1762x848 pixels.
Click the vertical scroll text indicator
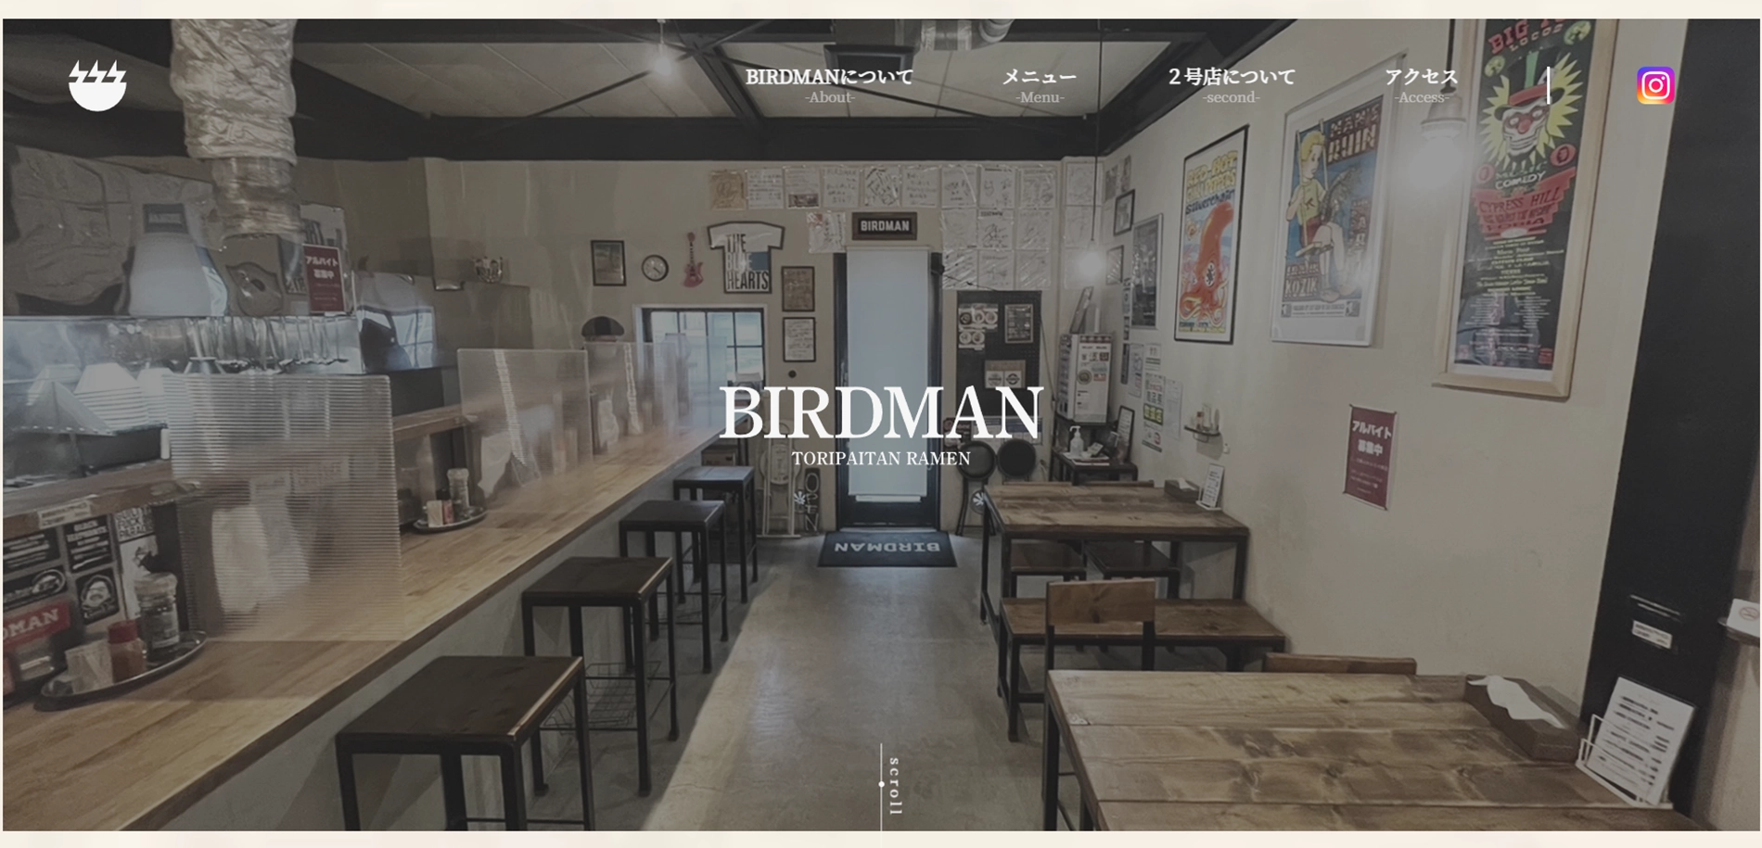tap(894, 786)
